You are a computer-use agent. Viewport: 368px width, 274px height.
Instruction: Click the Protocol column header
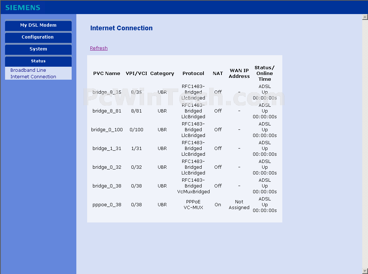click(x=193, y=73)
